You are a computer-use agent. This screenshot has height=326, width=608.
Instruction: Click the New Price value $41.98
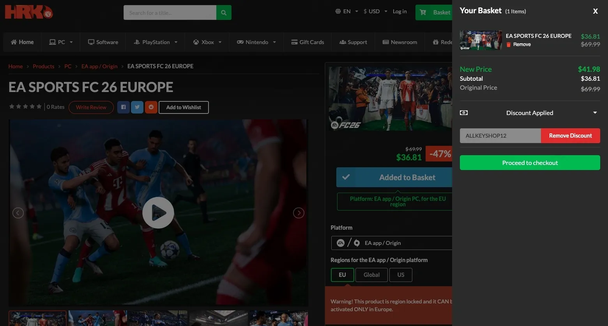point(589,69)
